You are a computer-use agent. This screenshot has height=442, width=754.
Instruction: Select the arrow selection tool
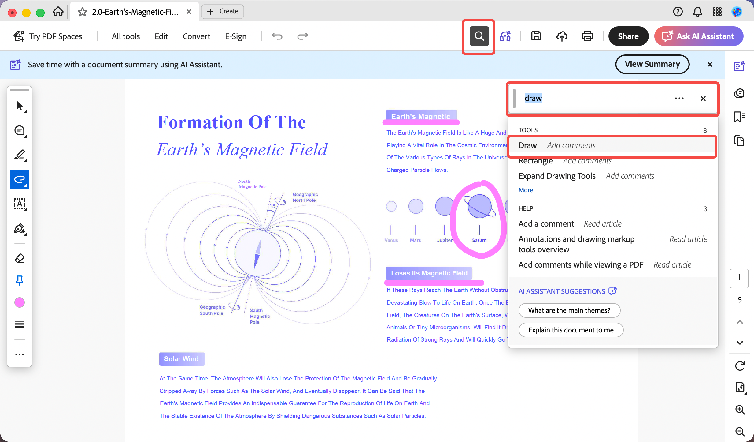click(x=20, y=106)
